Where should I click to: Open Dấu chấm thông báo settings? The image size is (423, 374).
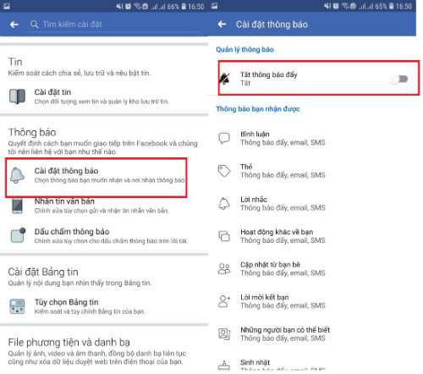[x=104, y=236]
